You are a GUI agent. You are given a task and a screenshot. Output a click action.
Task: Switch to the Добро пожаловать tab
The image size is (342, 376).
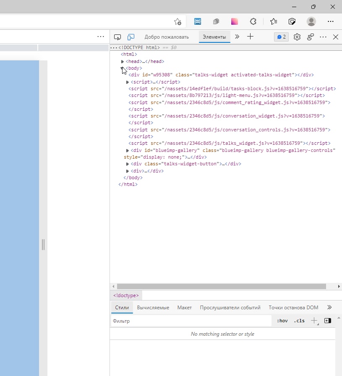(167, 37)
